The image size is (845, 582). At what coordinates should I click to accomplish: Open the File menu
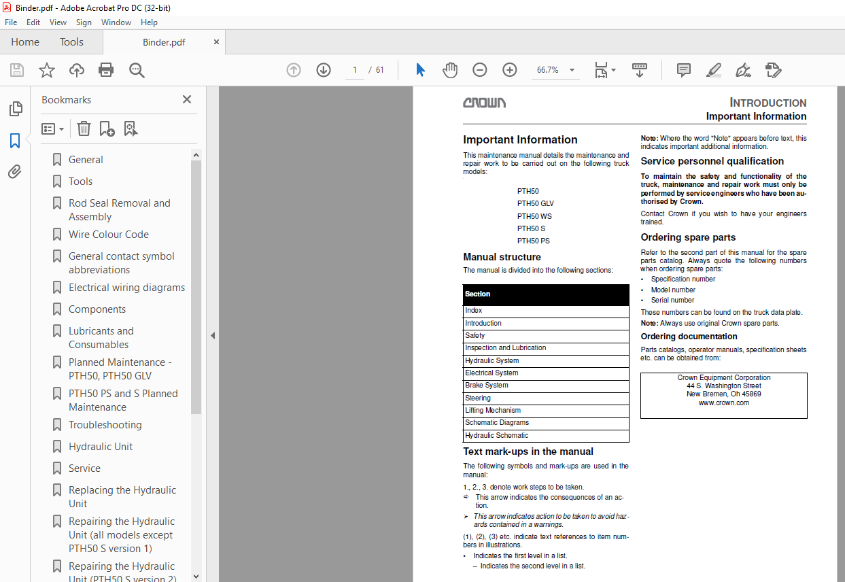tap(11, 22)
